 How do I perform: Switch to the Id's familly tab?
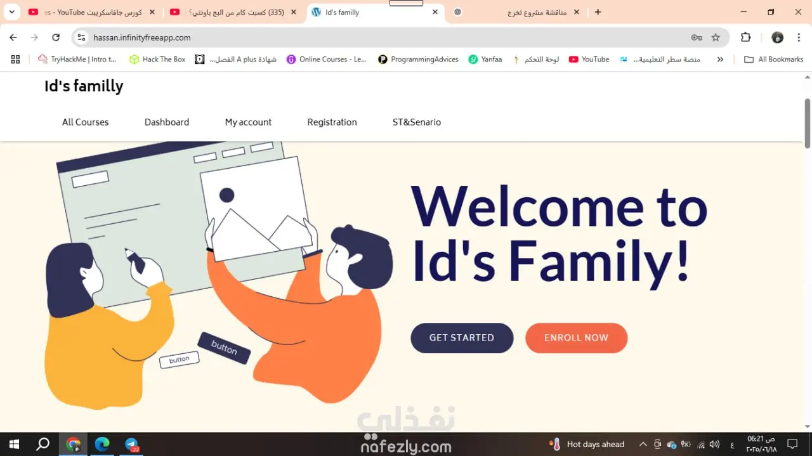(375, 12)
